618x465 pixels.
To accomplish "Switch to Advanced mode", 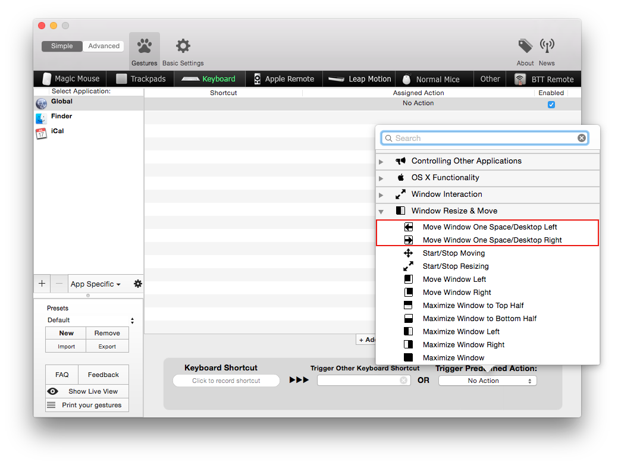I will (103, 46).
